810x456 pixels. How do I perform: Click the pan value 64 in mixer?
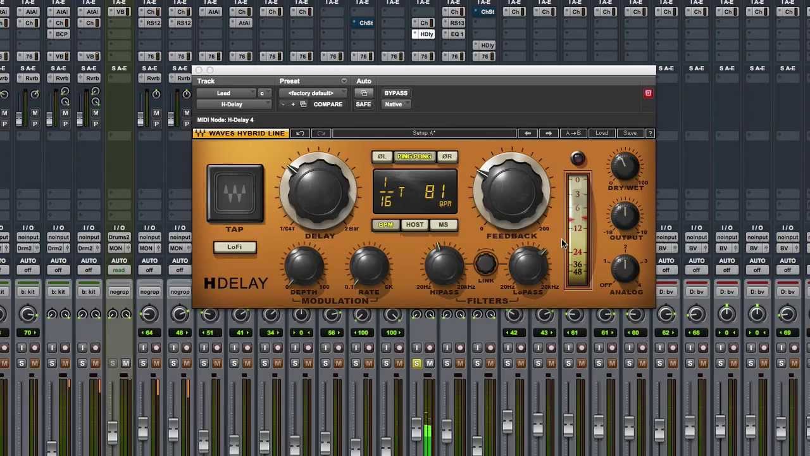(149, 332)
